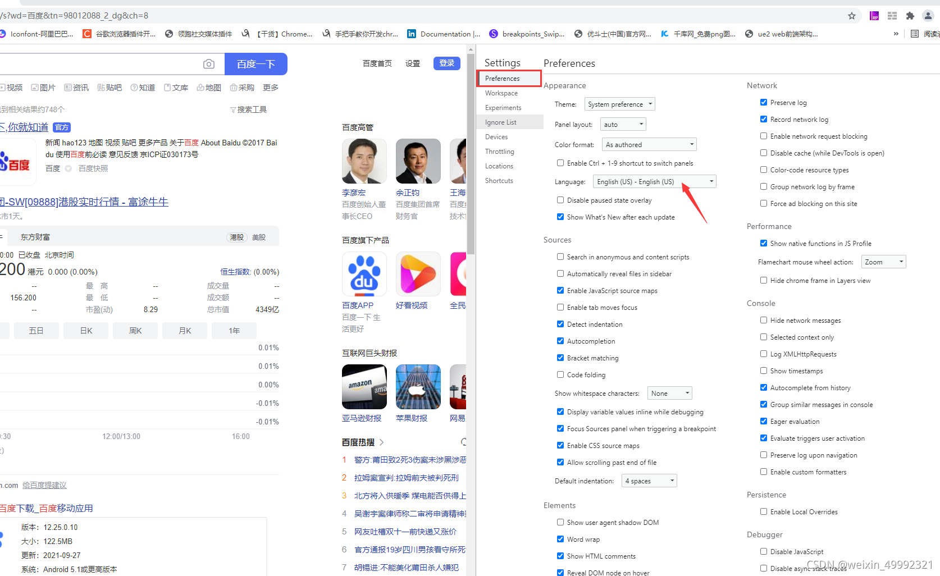The height and width of the screenshot is (576, 940).
Task: Open Default indentation dropdown
Action: click(649, 481)
